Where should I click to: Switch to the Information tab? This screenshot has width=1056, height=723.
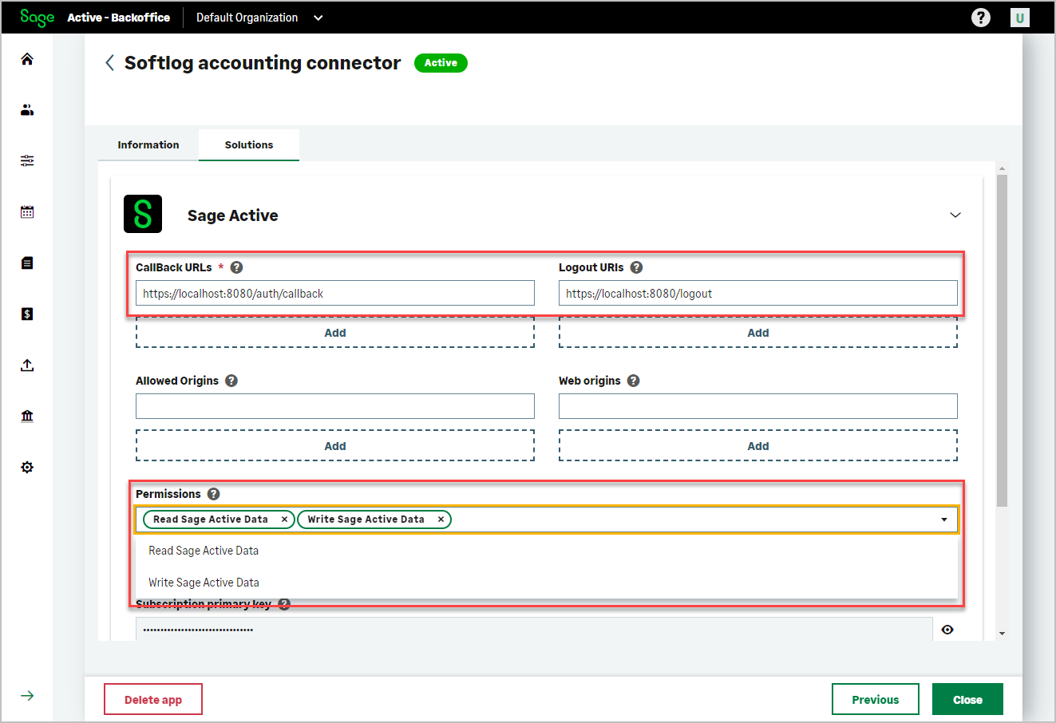tap(148, 145)
